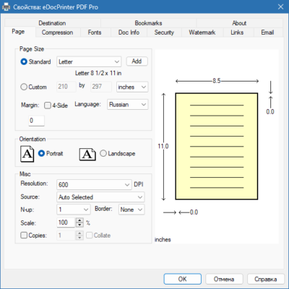
Task: Click the portrait page orientation icon
Action: [27, 154]
